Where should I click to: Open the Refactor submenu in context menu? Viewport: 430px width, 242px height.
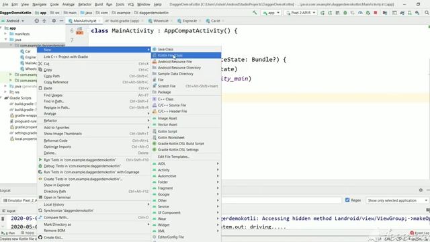coord(94,120)
